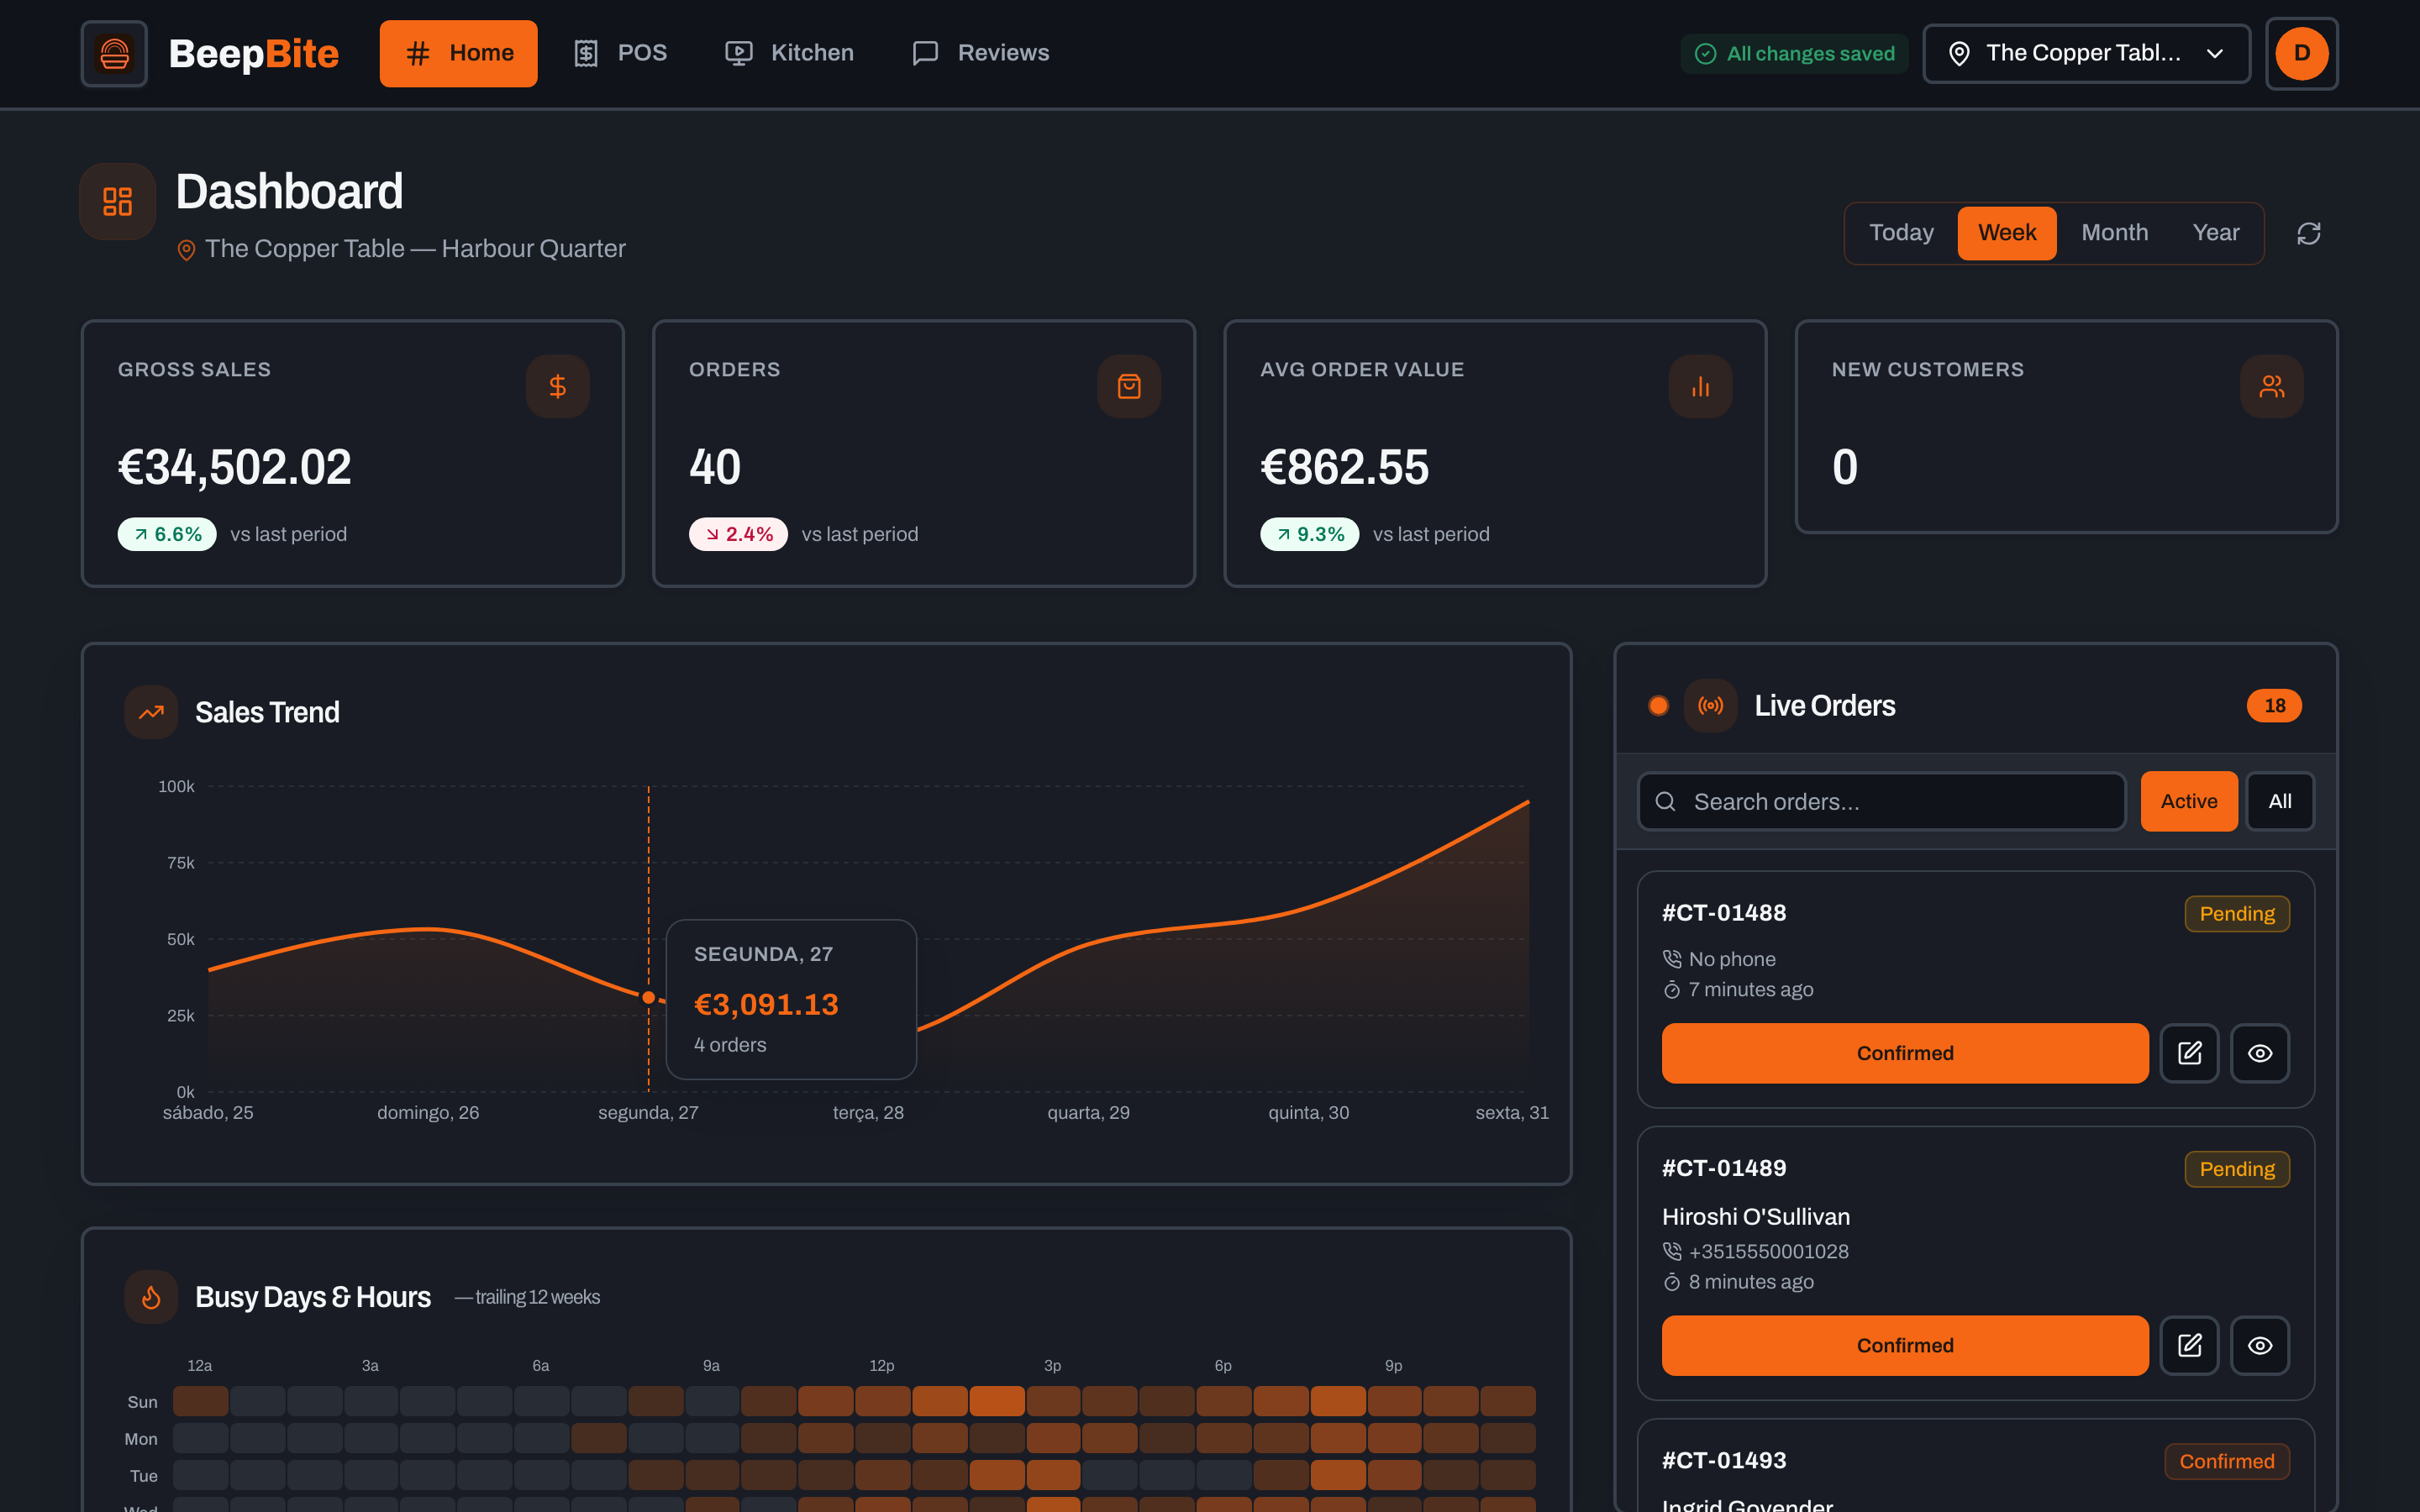Open the Kitchen tab
Viewport: 2420px width, 1512px height.
click(x=789, y=53)
